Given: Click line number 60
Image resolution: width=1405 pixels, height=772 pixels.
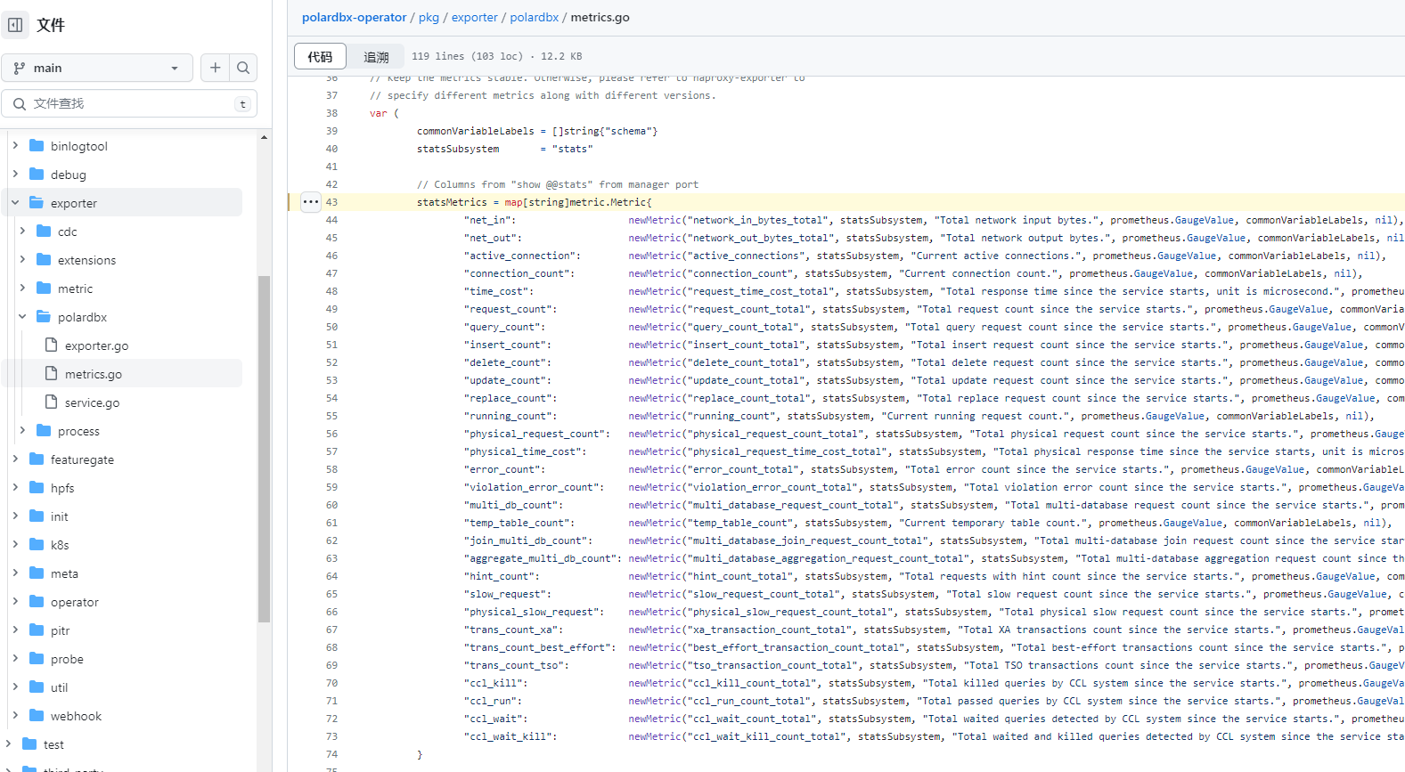Looking at the screenshot, I should point(331,505).
